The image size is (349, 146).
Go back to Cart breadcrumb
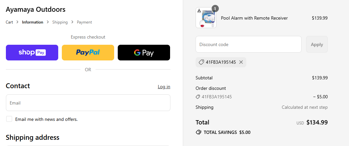coord(9,22)
